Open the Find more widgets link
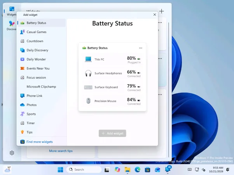This screenshot has width=234, height=175. [x=40, y=142]
